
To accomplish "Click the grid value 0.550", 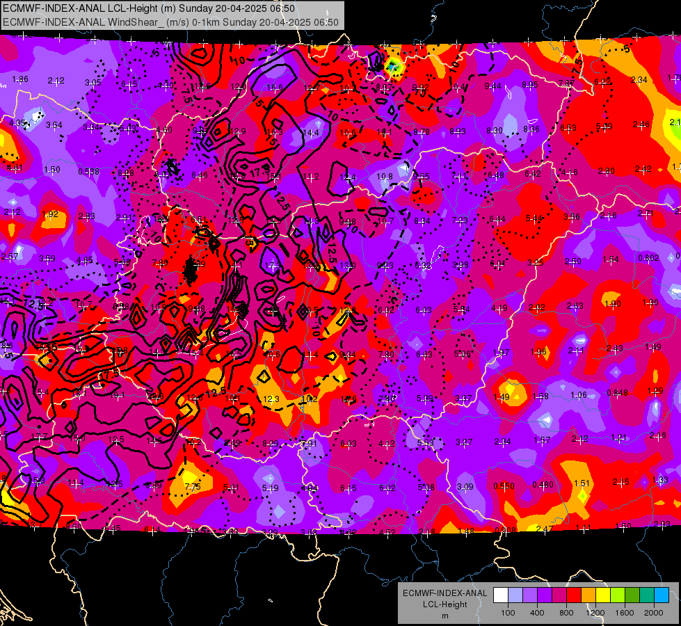I will [504, 485].
